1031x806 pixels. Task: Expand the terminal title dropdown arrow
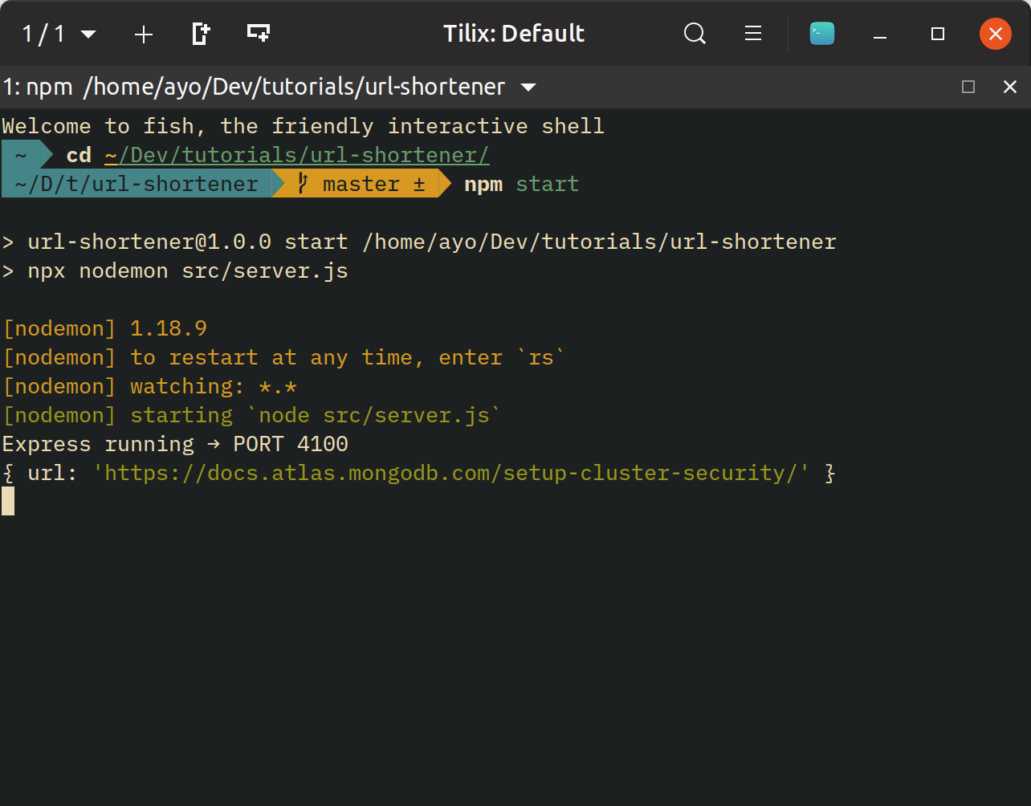pos(528,87)
